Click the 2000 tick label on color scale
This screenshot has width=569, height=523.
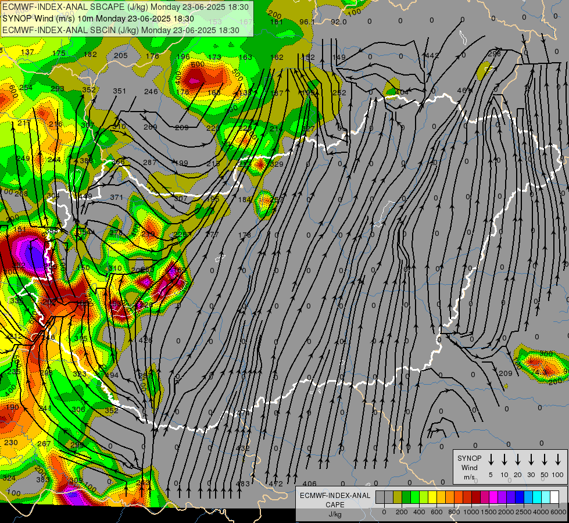coord(506,512)
